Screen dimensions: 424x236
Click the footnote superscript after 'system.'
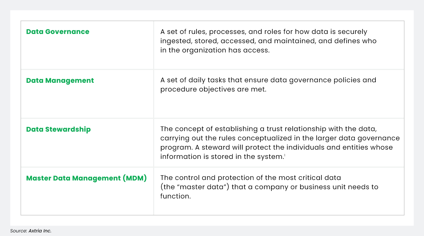285,155
